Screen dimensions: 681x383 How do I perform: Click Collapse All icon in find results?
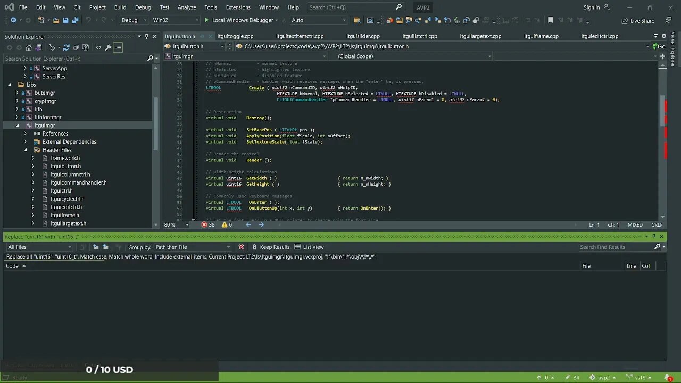96,247
